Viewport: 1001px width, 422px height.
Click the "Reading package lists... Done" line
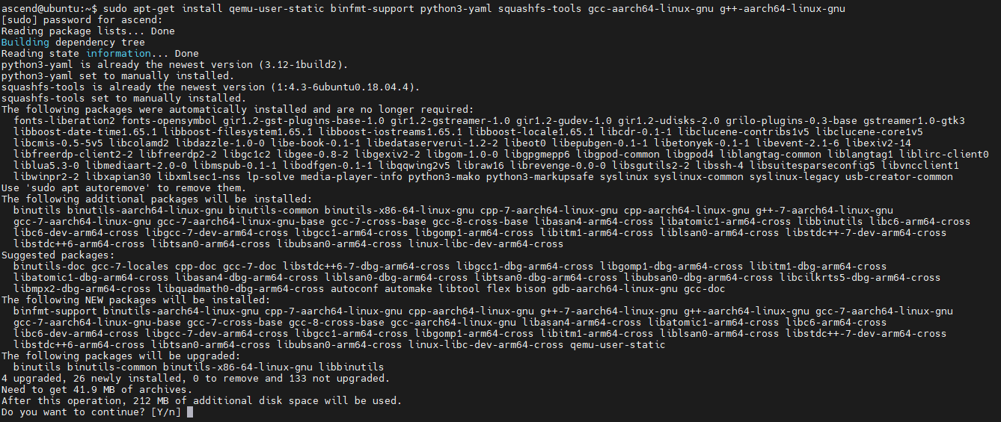tap(88, 31)
